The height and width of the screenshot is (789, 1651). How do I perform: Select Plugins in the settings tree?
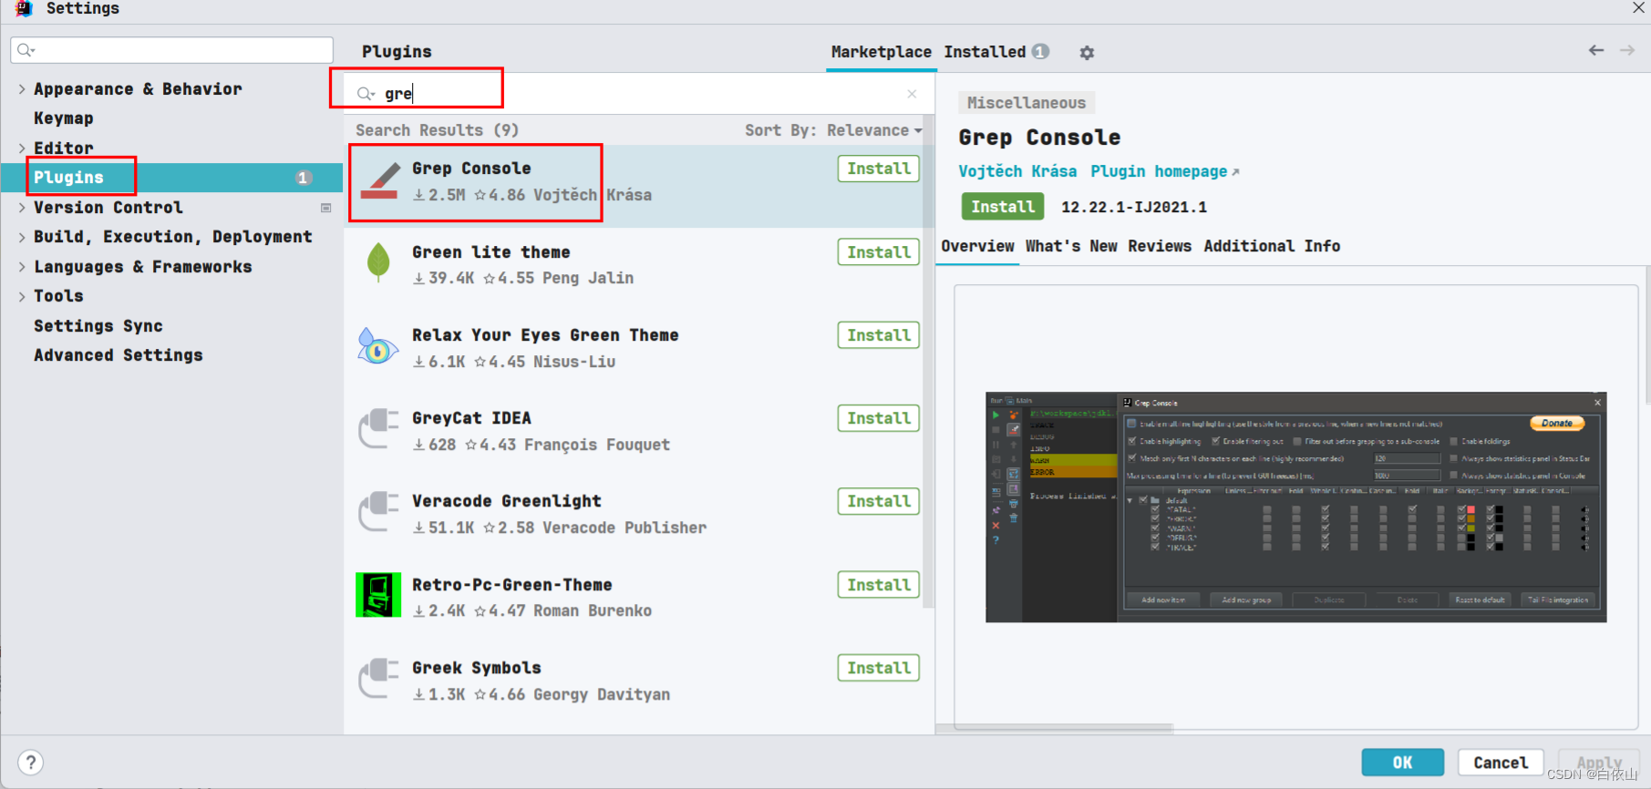pyautogui.click(x=172, y=178)
